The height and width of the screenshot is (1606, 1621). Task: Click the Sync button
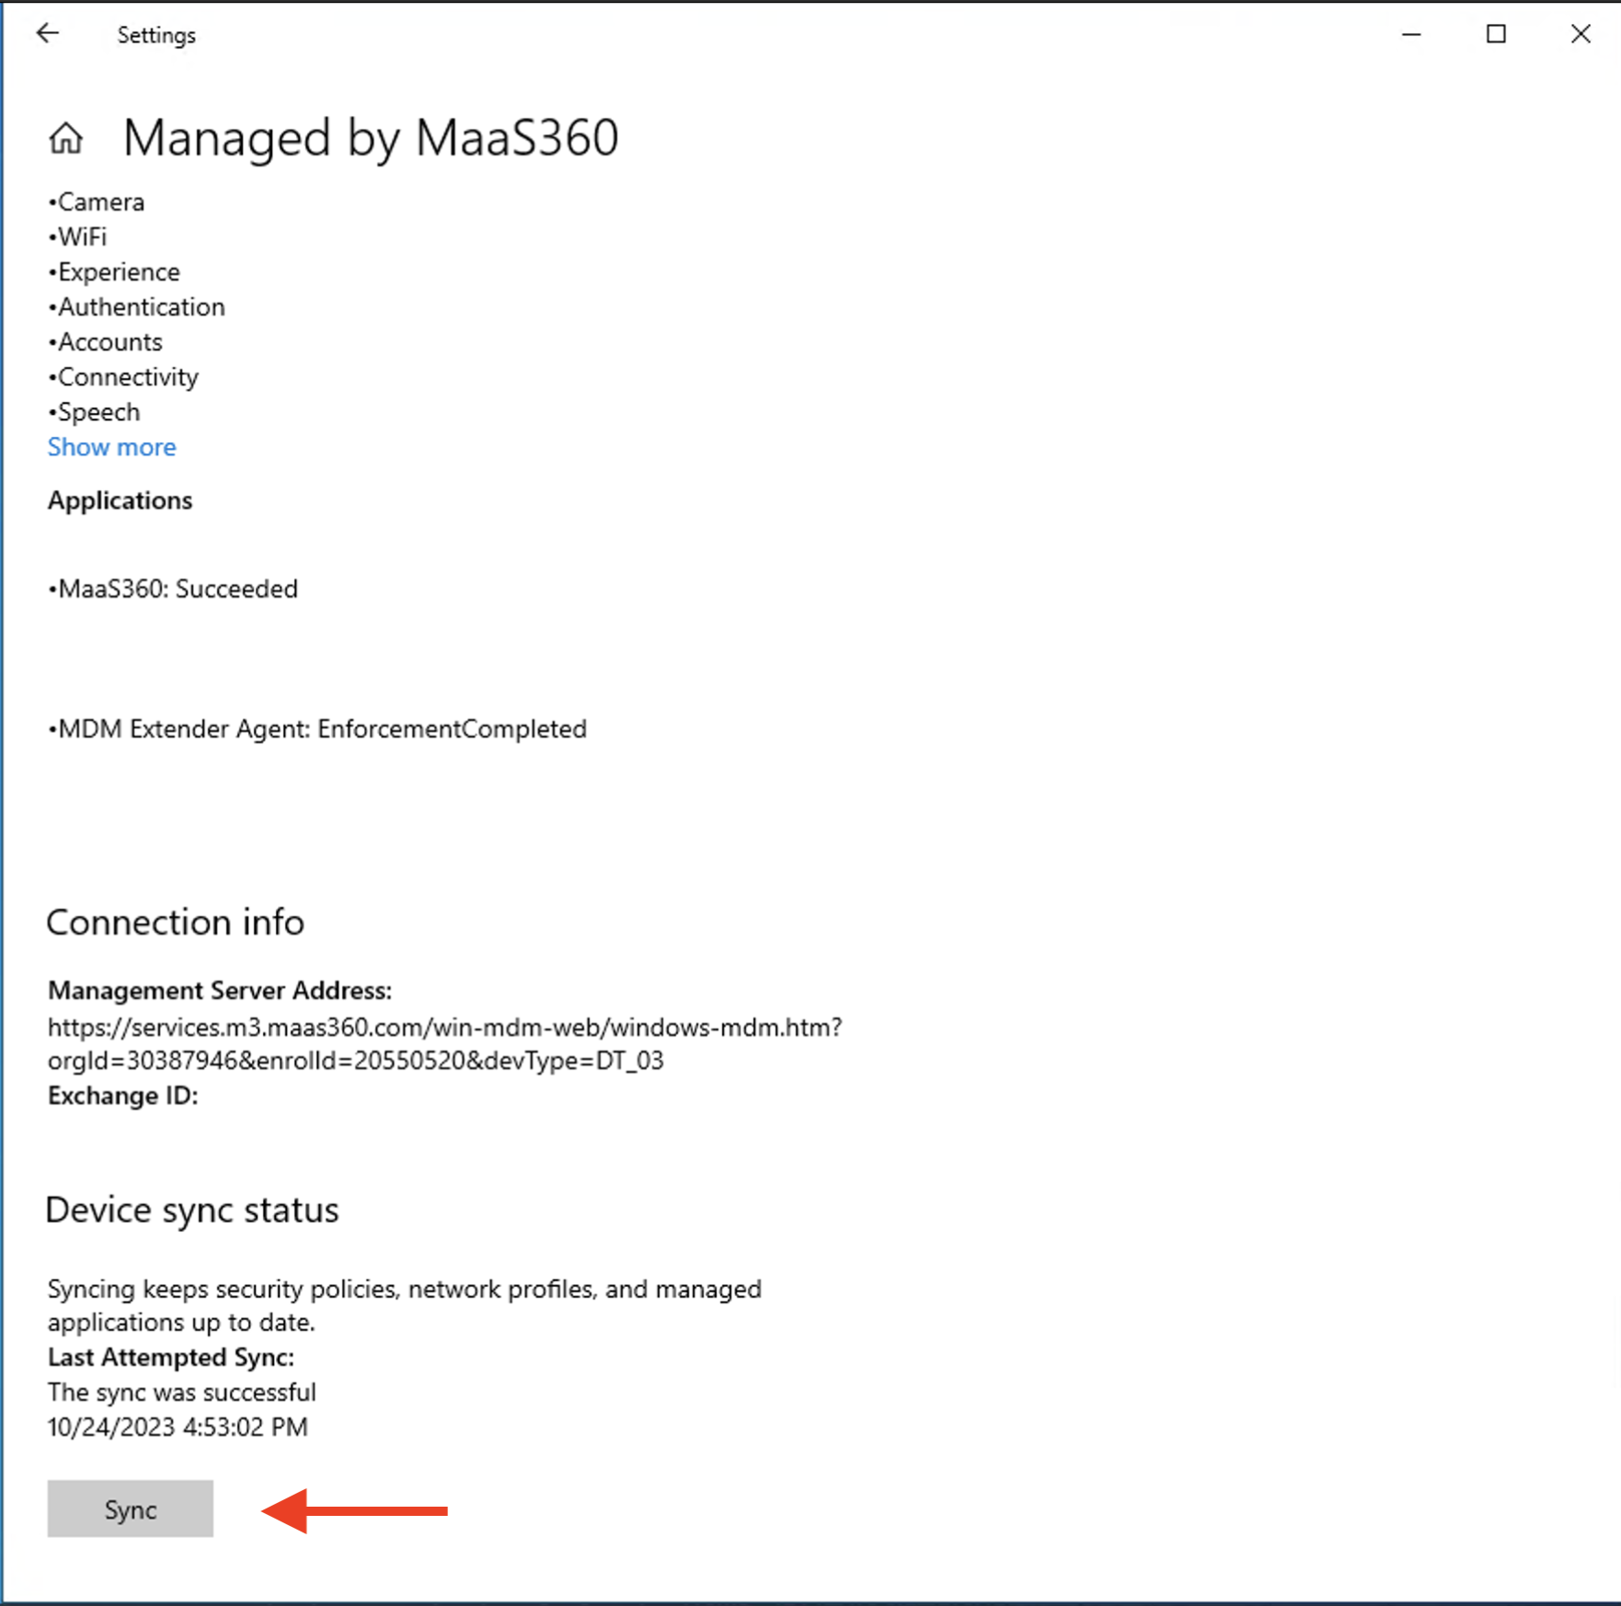point(131,1508)
